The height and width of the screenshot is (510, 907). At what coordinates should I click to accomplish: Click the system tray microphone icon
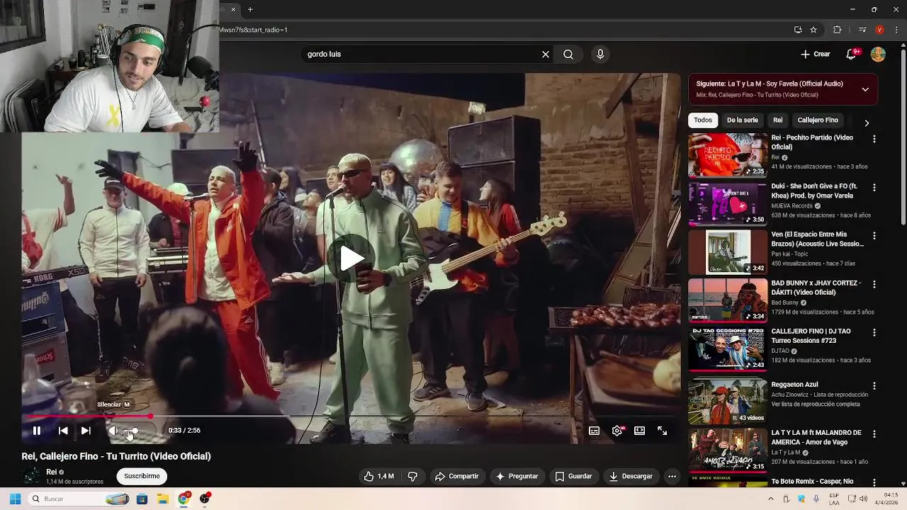817,499
